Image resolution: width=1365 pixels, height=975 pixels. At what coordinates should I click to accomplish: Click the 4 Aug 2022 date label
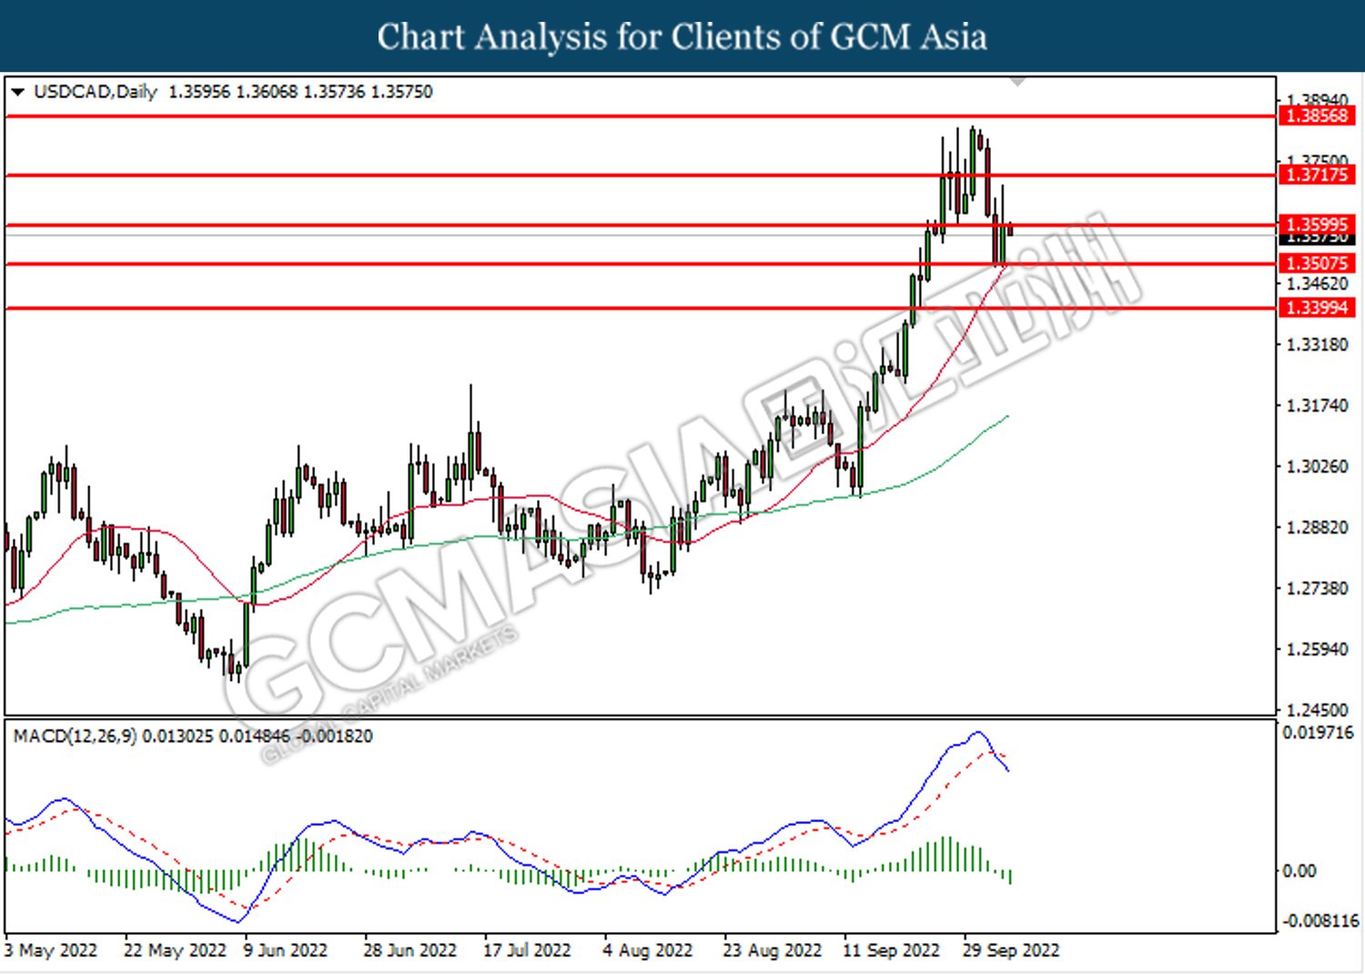click(x=647, y=950)
